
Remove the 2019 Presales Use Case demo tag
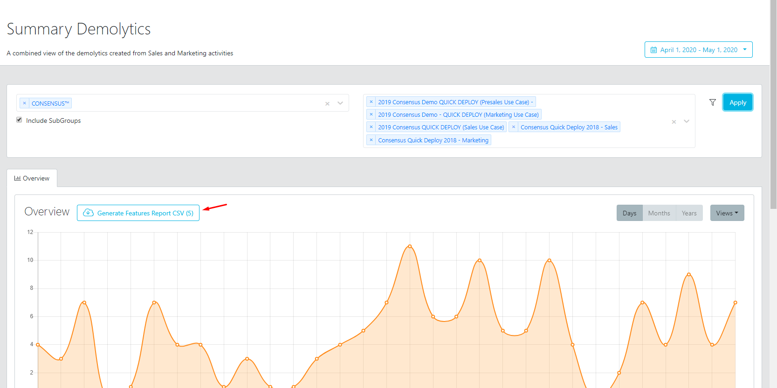[371, 102]
